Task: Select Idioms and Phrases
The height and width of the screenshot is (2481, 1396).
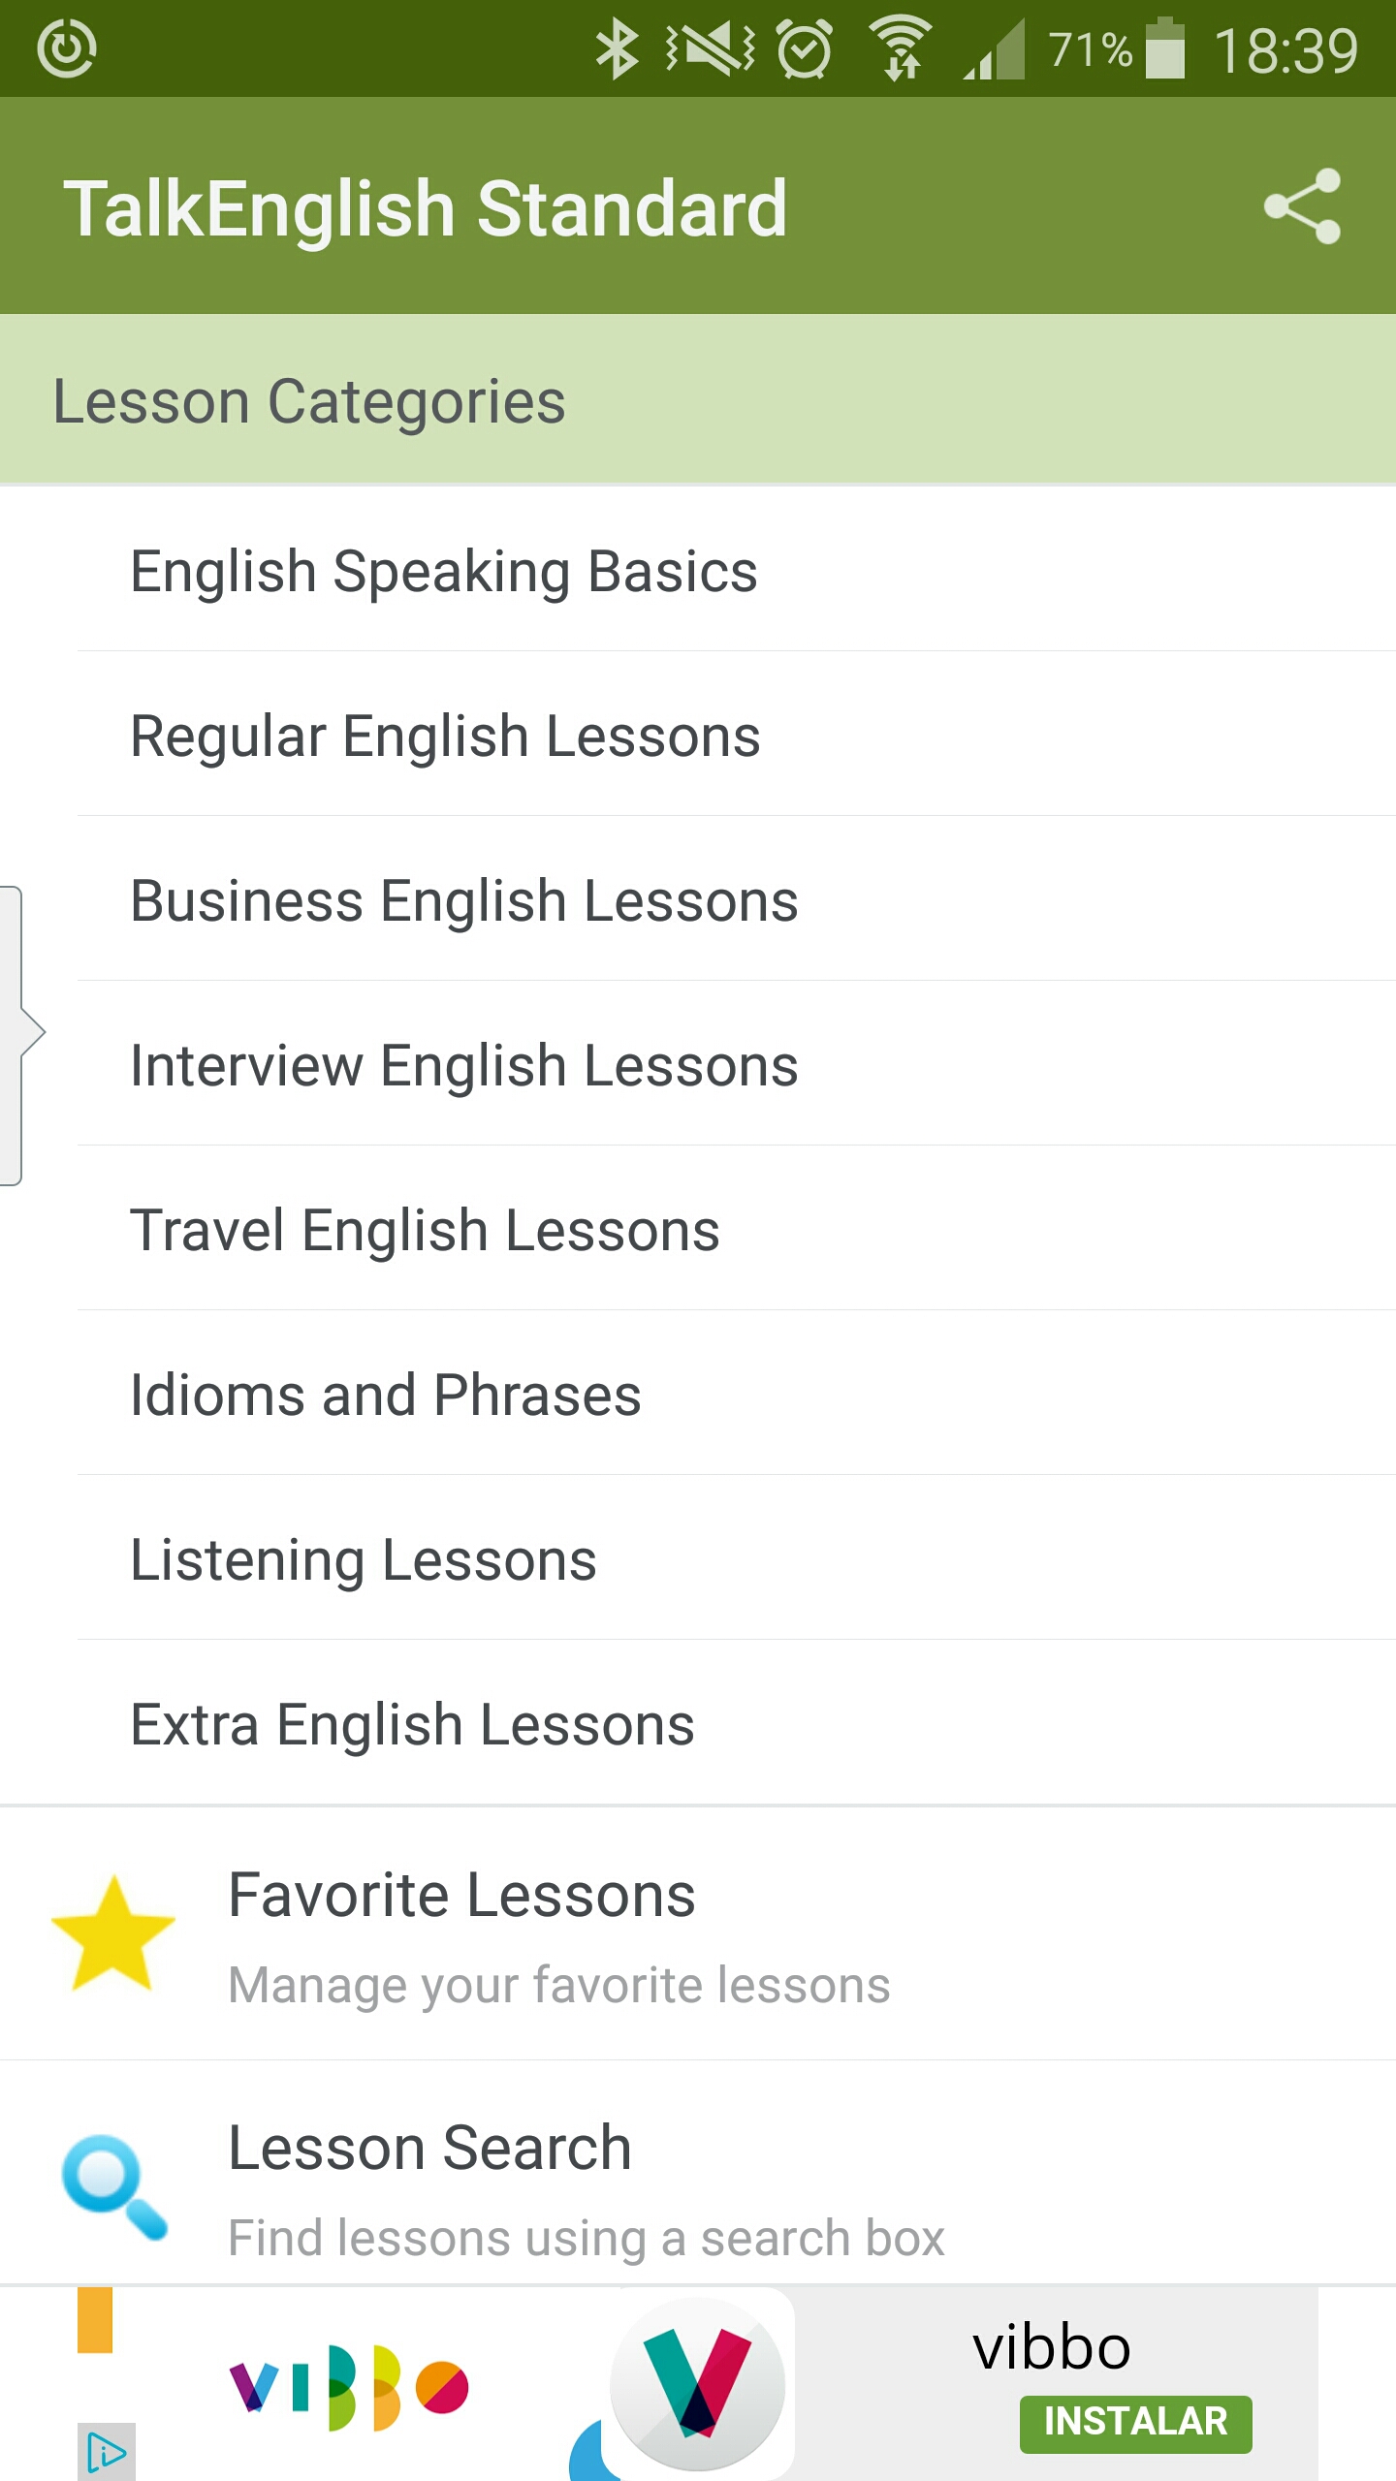Action: click(x=386, y=1395)
